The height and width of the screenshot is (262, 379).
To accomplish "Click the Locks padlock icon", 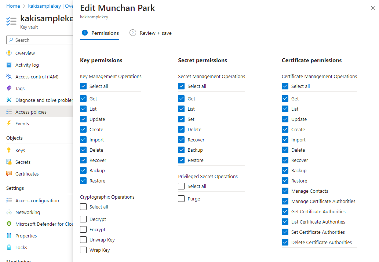I will pos(9,247).
